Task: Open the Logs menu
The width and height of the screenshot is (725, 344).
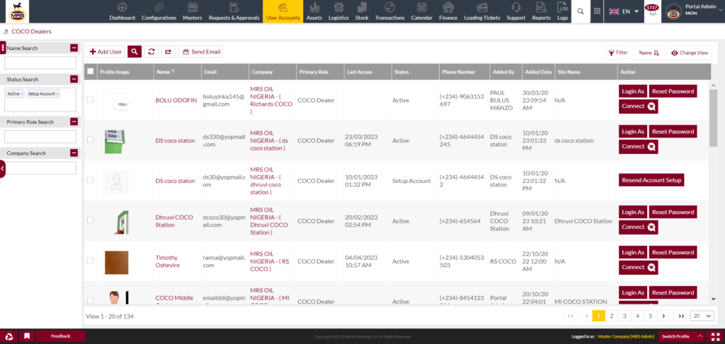Action: click(563, 11)
